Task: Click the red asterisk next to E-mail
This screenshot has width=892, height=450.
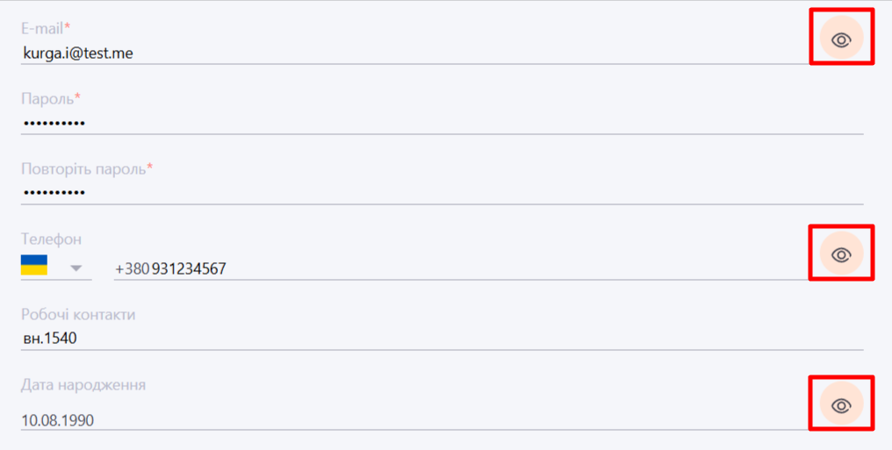Action: 68,26
